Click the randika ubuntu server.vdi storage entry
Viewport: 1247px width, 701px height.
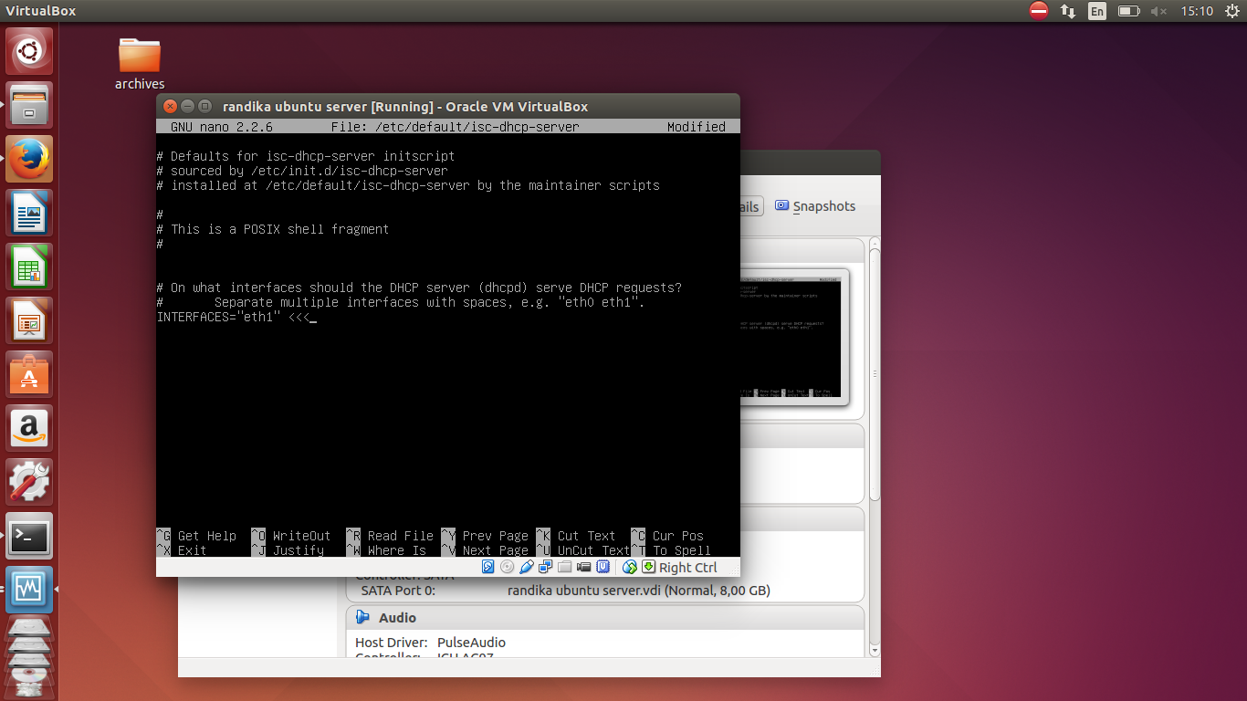click(x=639, y=591)
